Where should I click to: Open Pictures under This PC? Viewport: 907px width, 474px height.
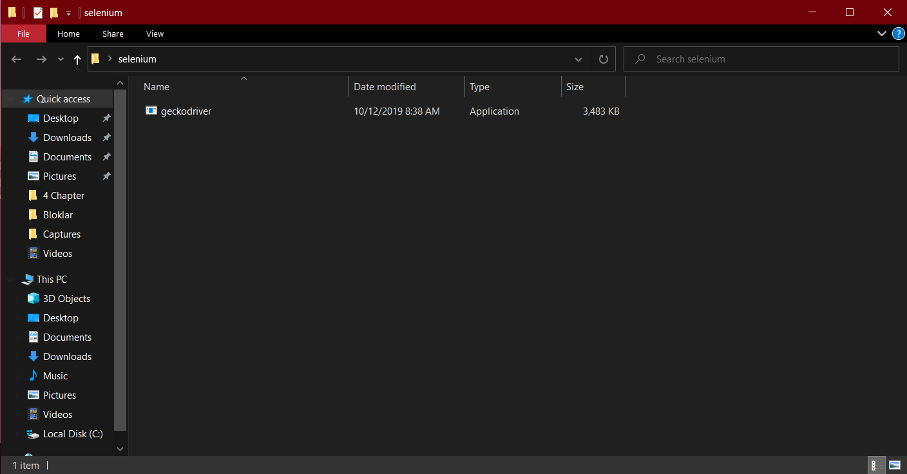[x=59, y=395]
